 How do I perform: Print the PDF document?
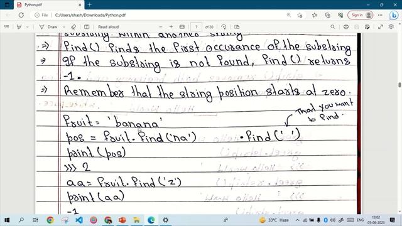click(x=346, y=26)
